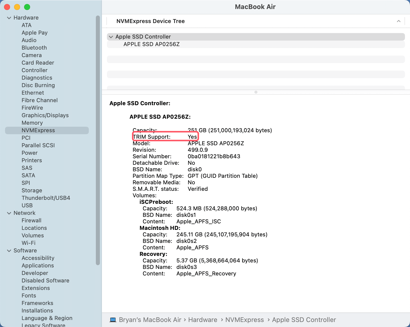Open the Storage hardware category
410x327 pixels.
pos(32,191)
